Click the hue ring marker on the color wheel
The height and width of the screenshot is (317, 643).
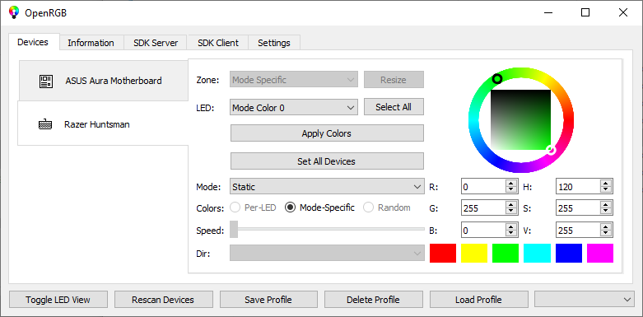(x=497, y=79)
